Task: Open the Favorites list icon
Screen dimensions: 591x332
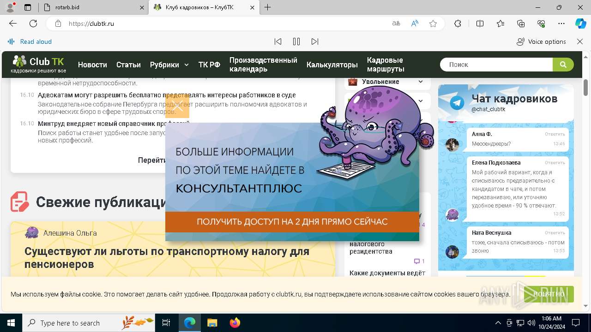Action: (x=501, y=24)
